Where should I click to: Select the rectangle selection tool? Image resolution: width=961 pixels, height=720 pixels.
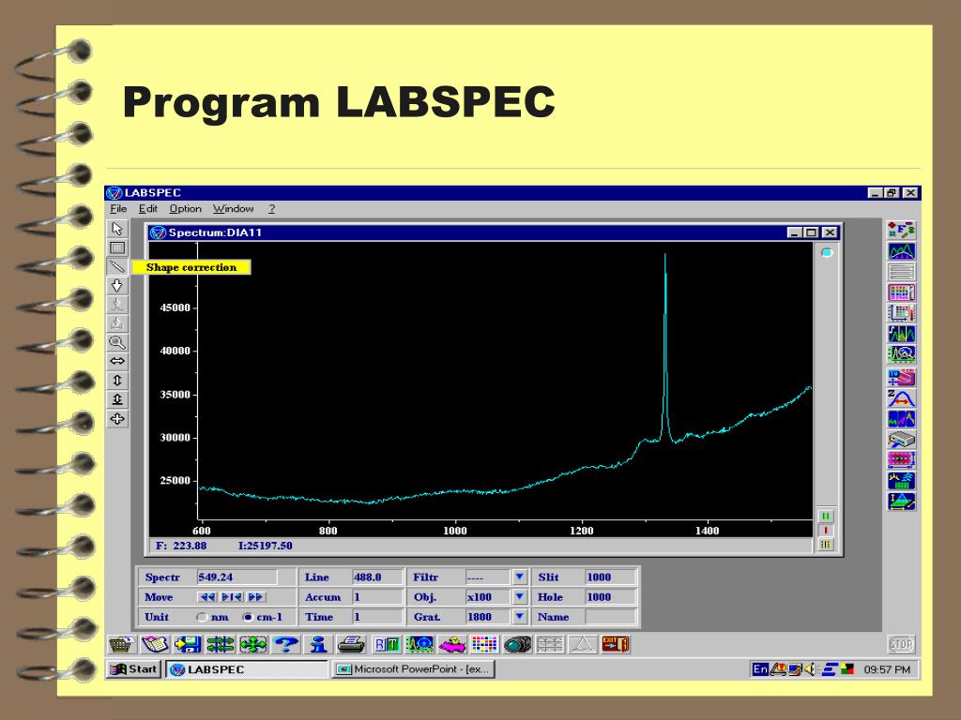(x=117, y=247)
